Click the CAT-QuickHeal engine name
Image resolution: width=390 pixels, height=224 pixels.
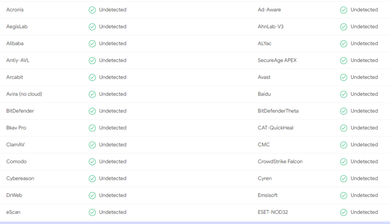[276, 128]
